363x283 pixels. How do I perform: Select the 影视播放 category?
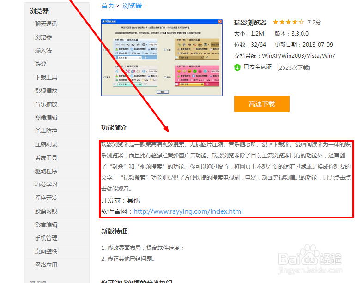[46, 90]
